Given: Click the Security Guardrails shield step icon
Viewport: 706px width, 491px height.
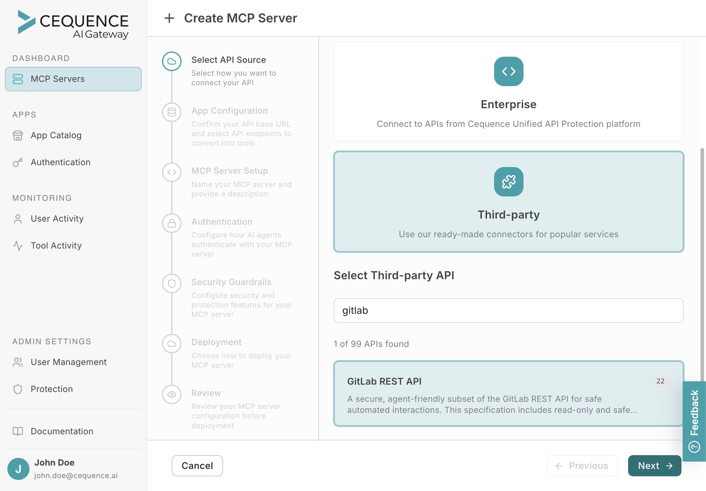Looking at the screenshot, I should [171, 283].
